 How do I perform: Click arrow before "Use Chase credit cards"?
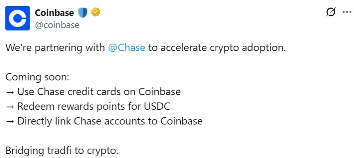[x=10, y=92]
